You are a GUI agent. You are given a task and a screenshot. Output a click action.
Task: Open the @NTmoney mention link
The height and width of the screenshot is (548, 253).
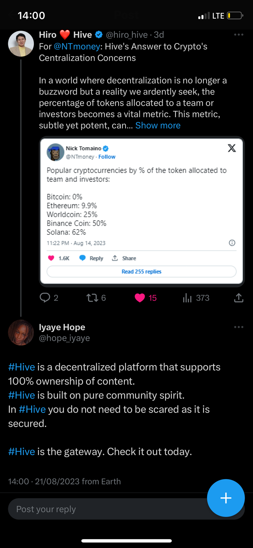pos(77,46)
